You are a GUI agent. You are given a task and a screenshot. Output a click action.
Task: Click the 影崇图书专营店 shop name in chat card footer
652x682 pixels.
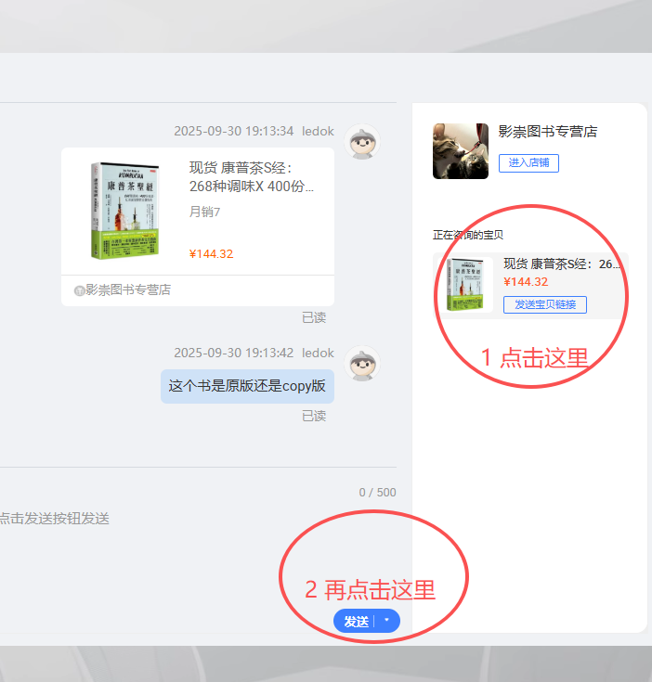point(128,290)
